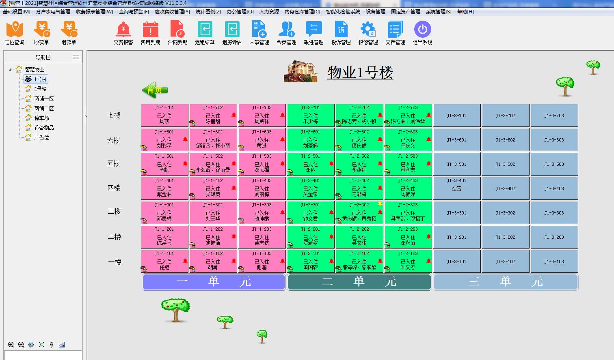Open room J1-1-203 occupied by 黄志秋
The image size is (614, 360).
[262, 237]
